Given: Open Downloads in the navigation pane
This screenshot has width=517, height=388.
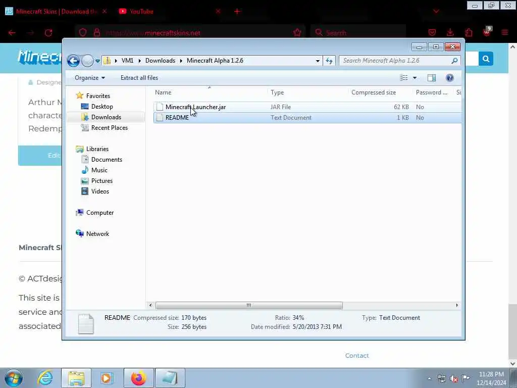Looking at the screenshot, I should (106, 117).
